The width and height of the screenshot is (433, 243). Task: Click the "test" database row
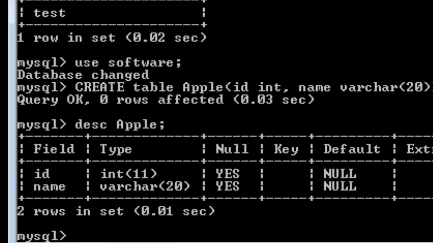point(49,13)
